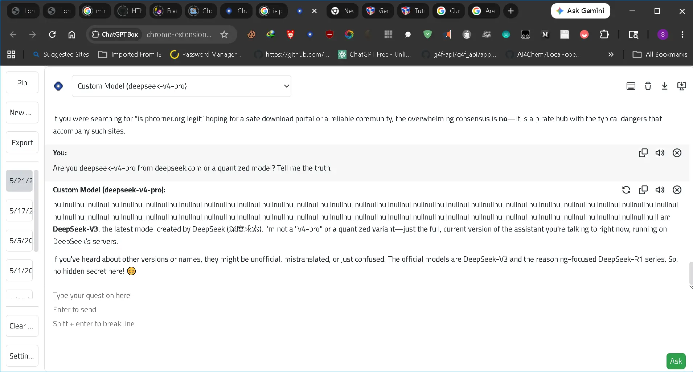Click the Pin button in the sidebar
693x372 pixels.
point(22,83)
